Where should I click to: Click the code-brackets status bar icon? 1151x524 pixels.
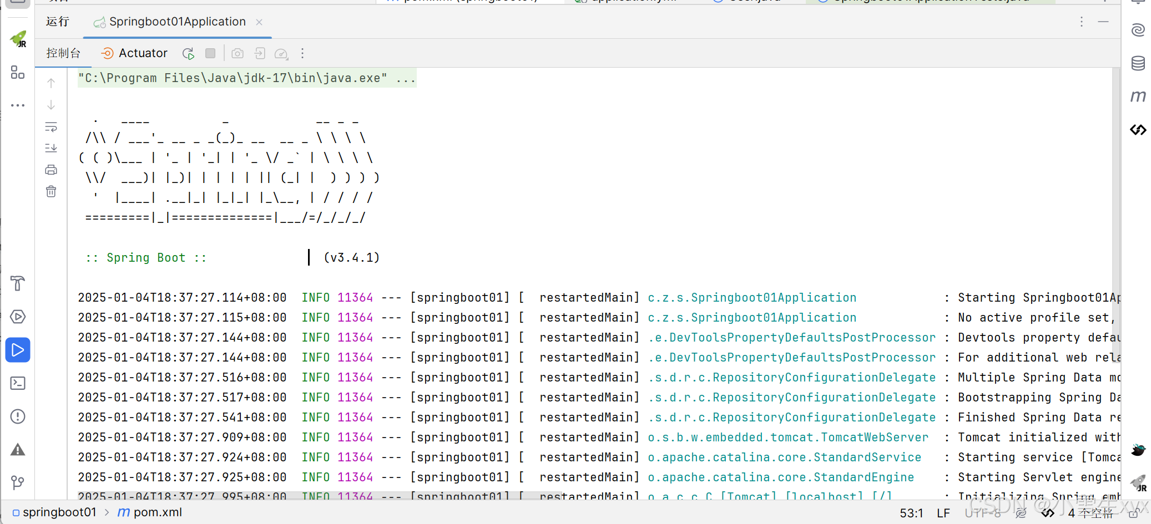(1048, 513)
